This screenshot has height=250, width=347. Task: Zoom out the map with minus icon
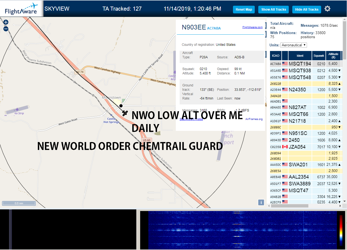coord(6,29)
